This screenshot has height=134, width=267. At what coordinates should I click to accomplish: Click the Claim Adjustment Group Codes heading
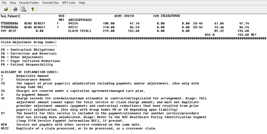[x=29, y=42]
